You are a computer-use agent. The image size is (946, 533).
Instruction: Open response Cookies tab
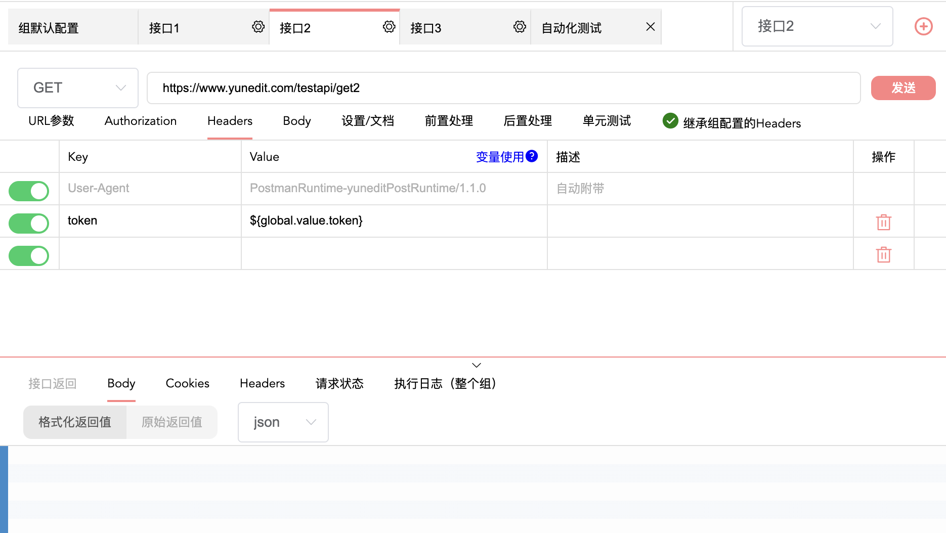tap(188, 383)
